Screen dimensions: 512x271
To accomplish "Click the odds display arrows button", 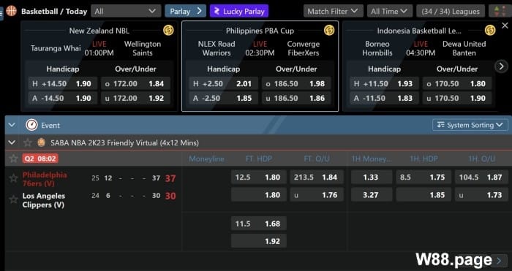I will click(500, 11).
